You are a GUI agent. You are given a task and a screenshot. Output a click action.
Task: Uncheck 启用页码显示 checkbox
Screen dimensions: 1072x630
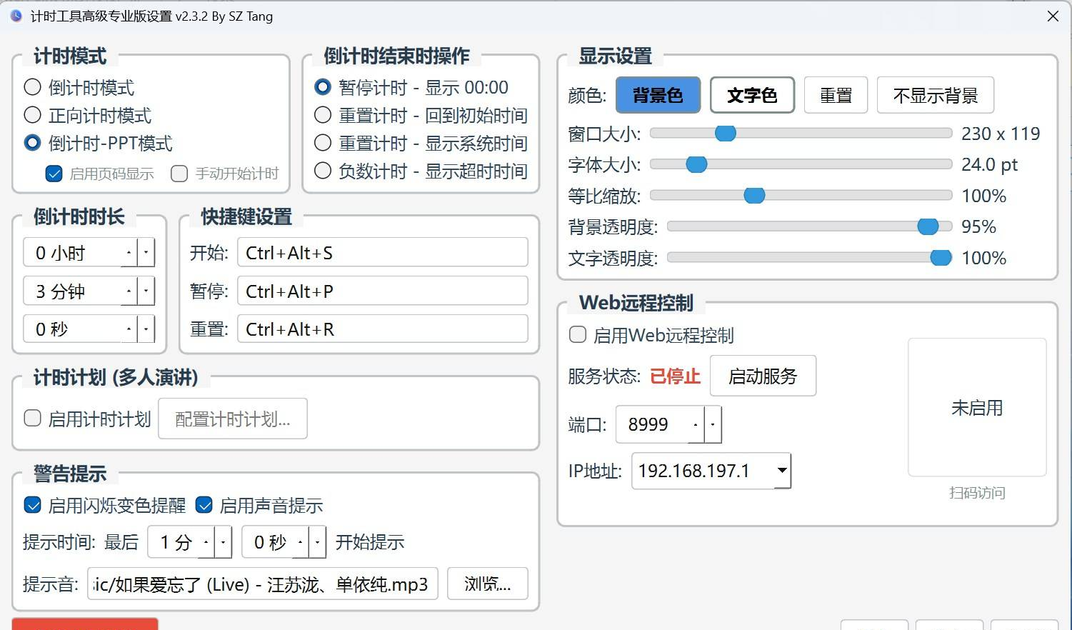(x=54, y=174)
